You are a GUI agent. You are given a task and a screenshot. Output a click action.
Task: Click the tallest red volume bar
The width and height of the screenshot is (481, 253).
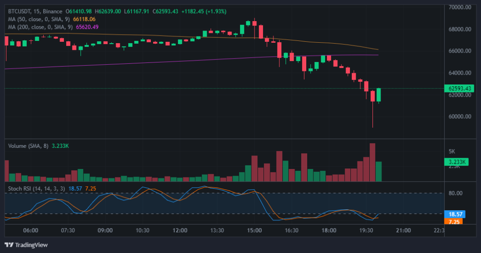pyautogui.click(x=372, y=162)
